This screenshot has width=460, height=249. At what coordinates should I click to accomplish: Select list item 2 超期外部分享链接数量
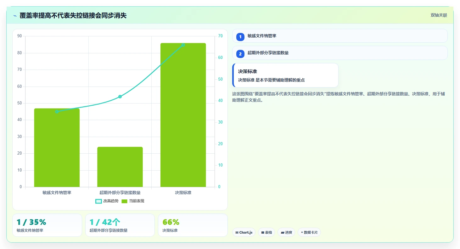(x=340, y=53)
